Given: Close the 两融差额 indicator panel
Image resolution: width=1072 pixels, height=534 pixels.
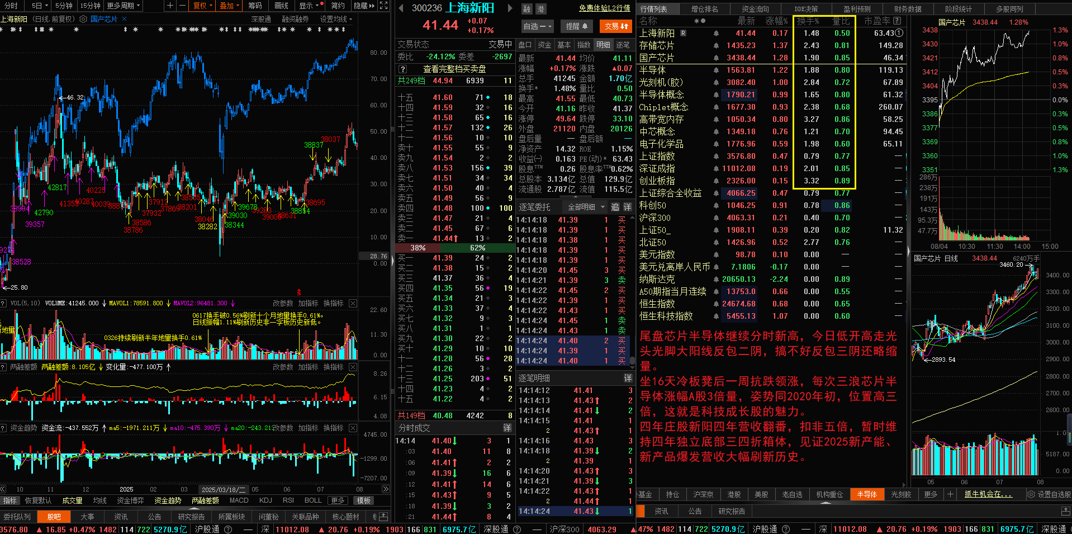Looking at the screenshot, I should 353,367.
